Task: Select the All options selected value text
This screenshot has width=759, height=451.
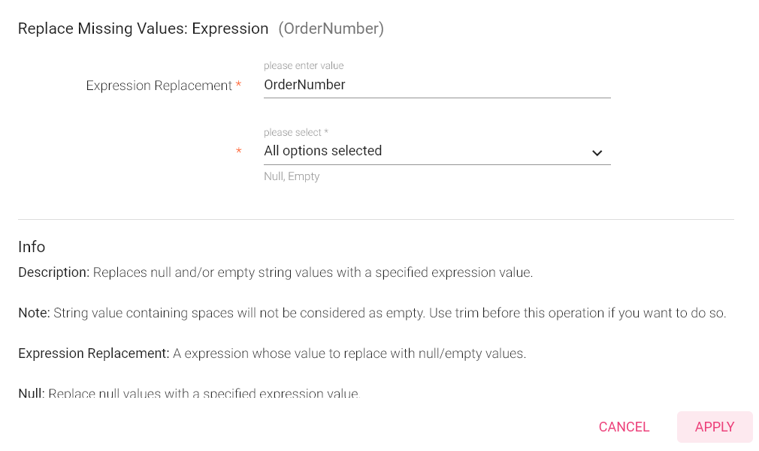Action: tap(323, 151)
